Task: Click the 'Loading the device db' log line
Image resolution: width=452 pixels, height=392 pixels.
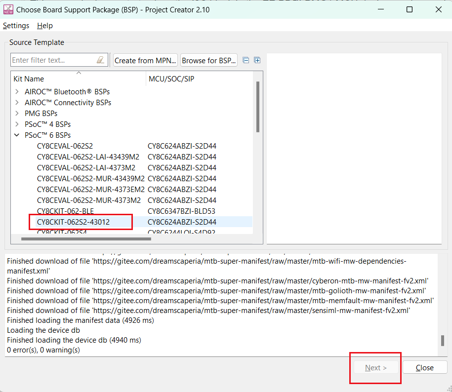Action: (43, 330)
